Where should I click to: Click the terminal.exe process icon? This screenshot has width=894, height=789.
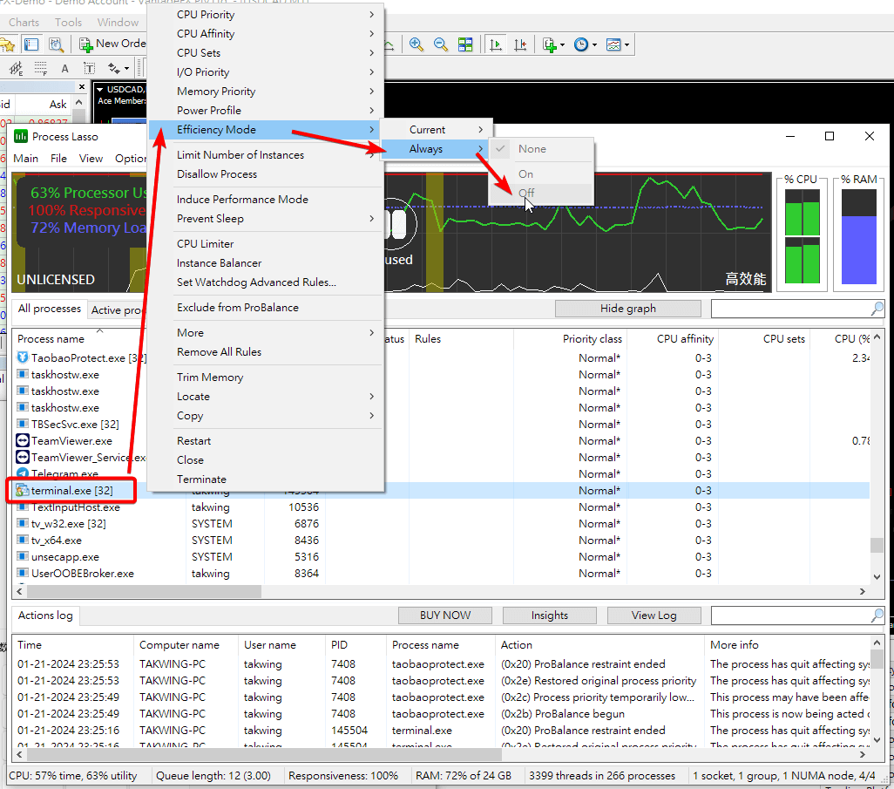23,490
